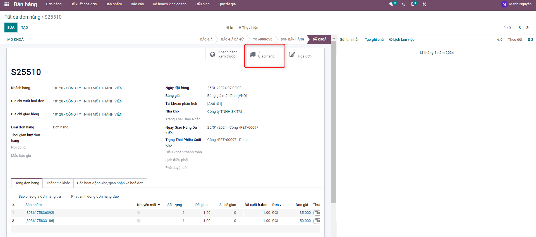Toggle Khuyến mãi checkbox for row 1
The image size is (536, 237).
pos(139,213)
